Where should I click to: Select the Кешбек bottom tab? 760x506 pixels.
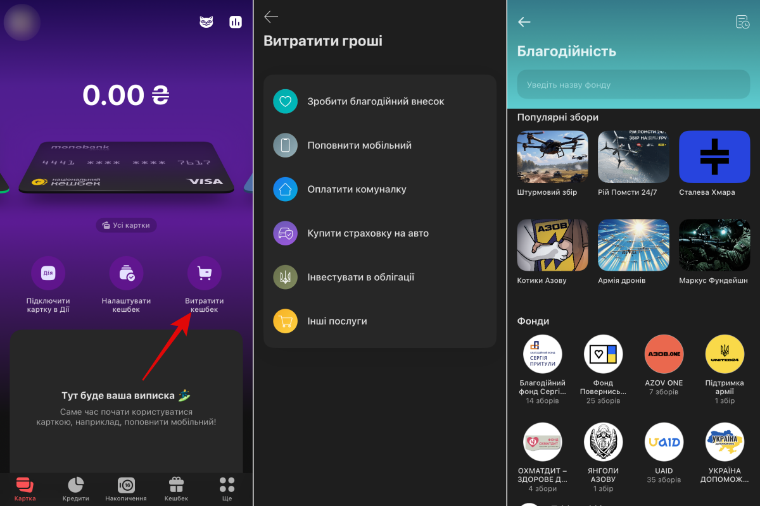coord(176,489)
